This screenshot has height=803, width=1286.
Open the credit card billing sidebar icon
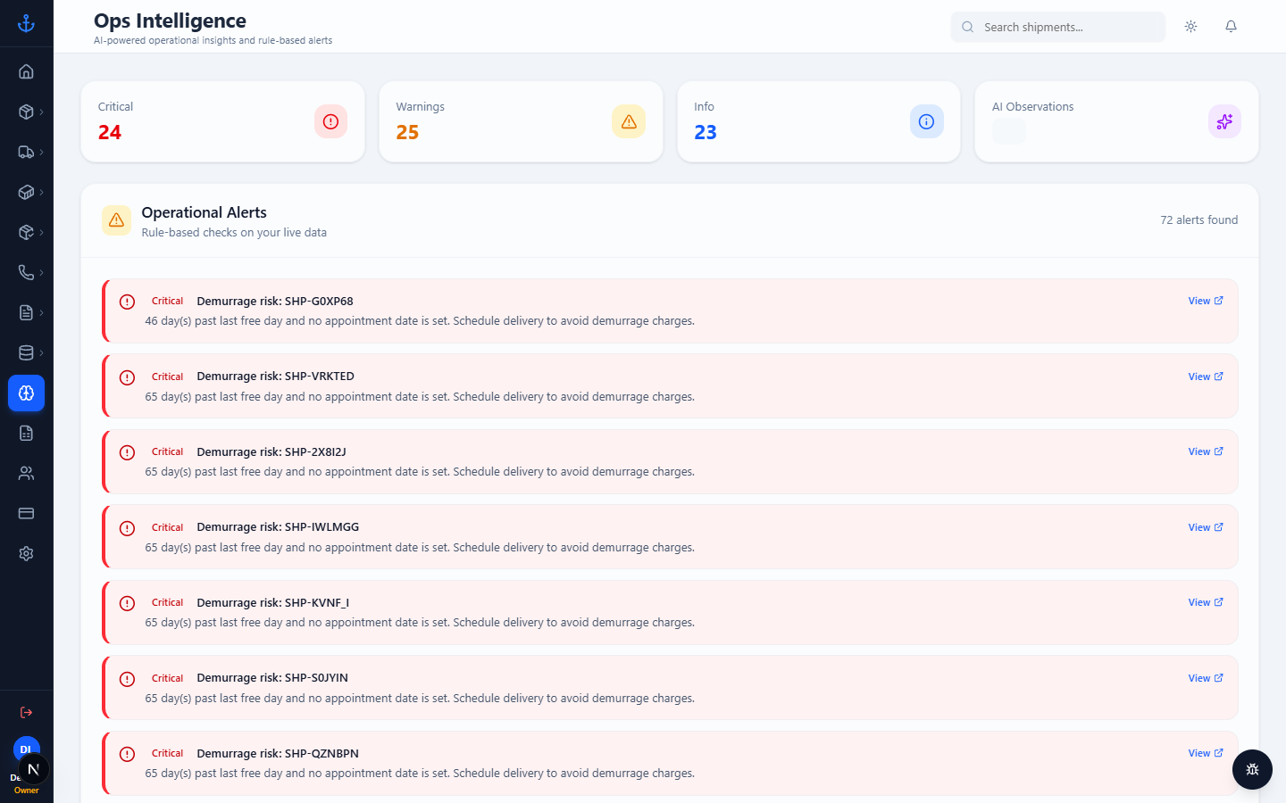pos(26,513)
